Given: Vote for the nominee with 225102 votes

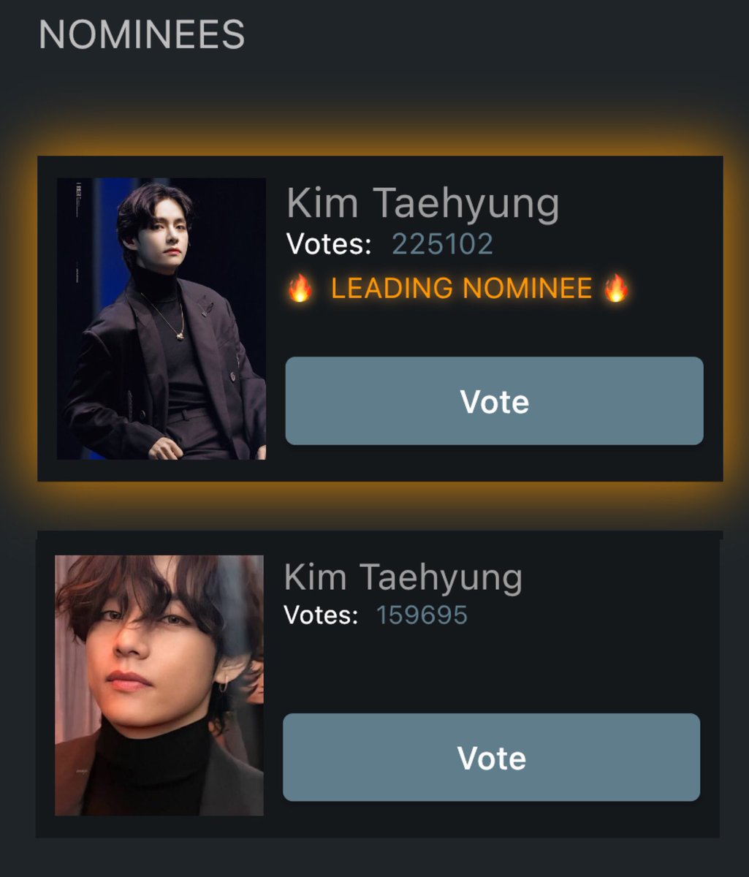Looking at the screenshot, I should [494, 400].
